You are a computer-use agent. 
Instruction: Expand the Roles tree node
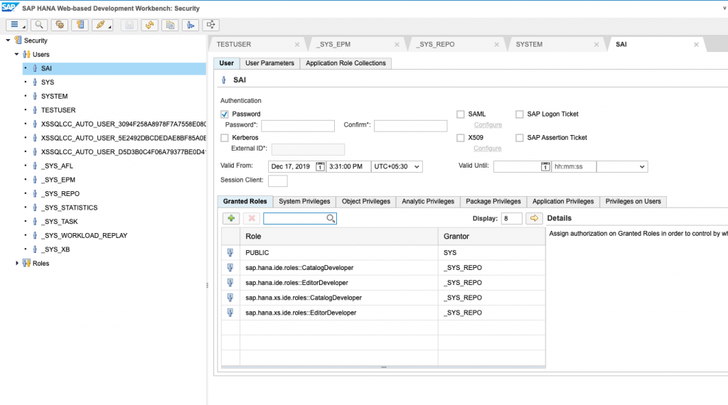[17, 263]
